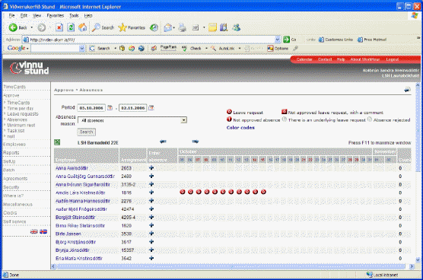Open the Color codes link
This screenshot has height=280, width=423.
pos(240,128)
